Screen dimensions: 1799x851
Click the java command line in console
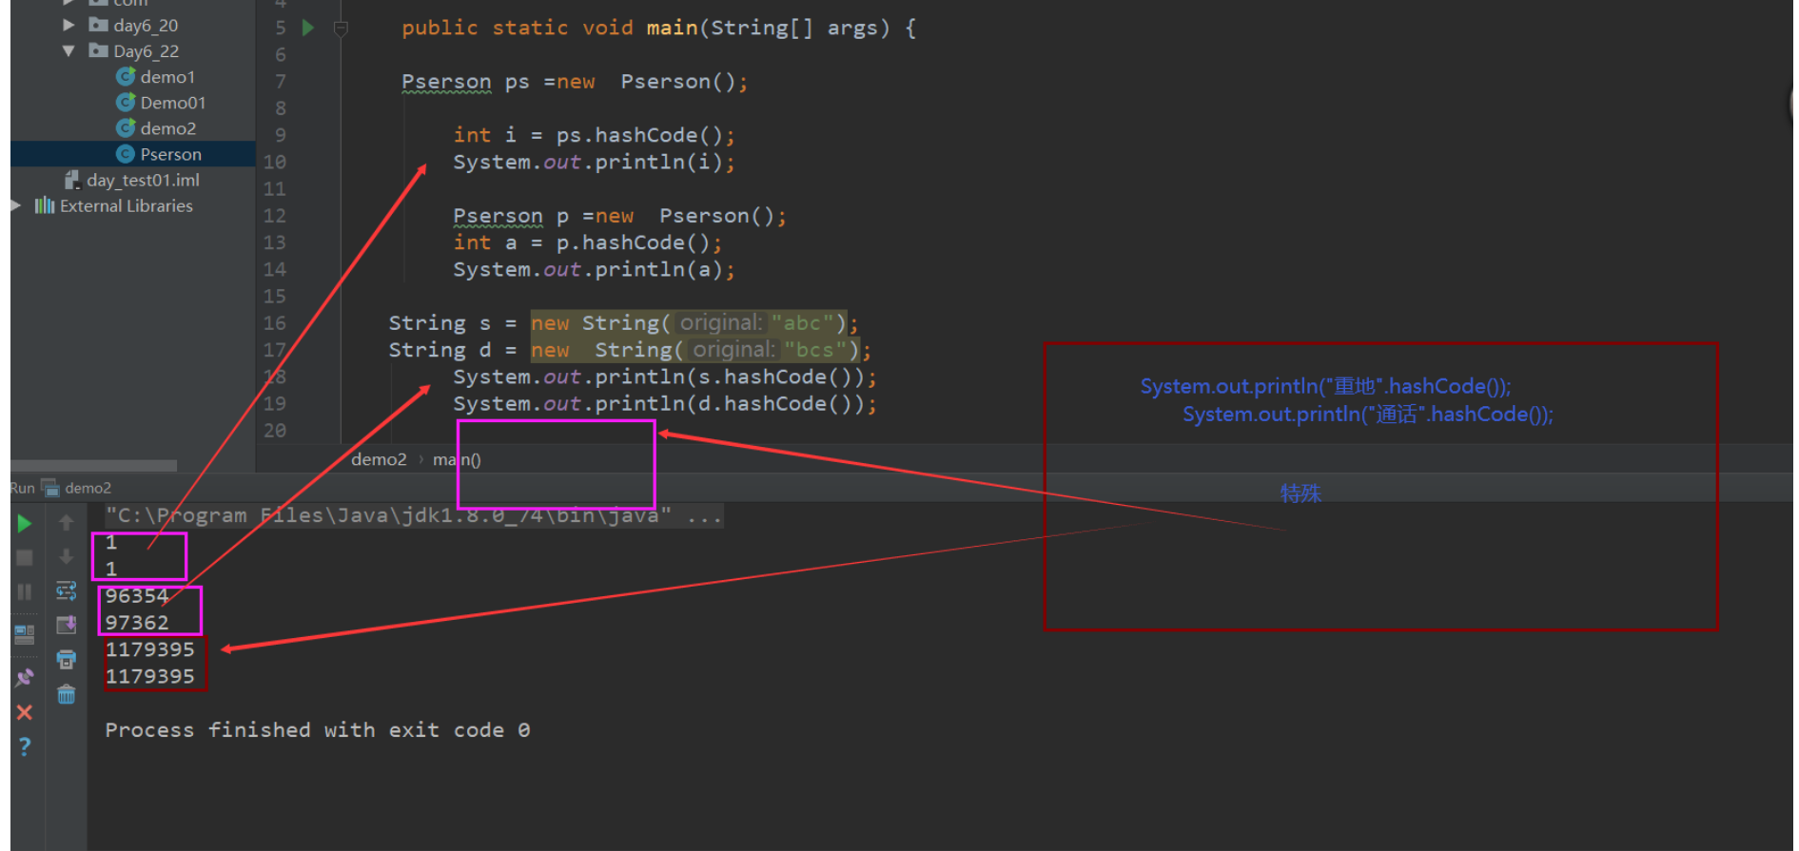413,515
